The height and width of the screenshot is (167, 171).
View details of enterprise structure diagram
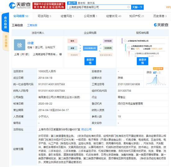point(90,61)
